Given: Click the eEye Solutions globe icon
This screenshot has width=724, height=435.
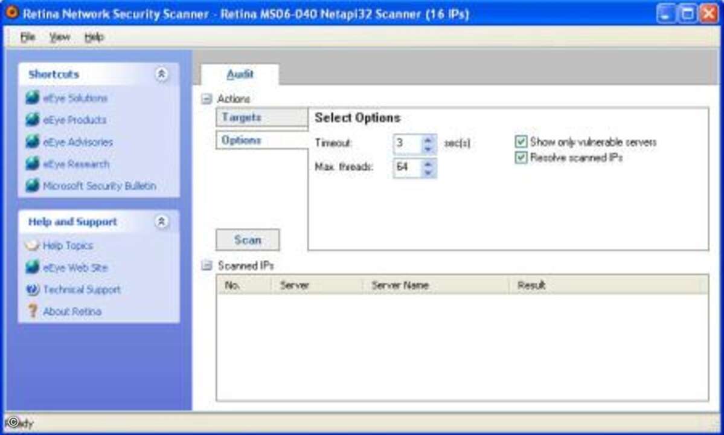Looking at the screenshot, I should pos(33,97).
